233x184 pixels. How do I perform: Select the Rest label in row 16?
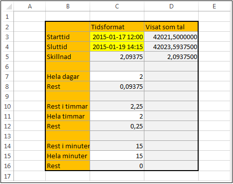pyautogui.click(x=68, y=166)
